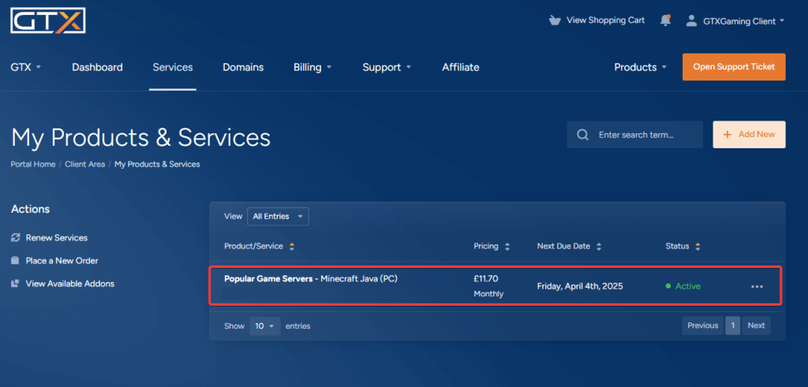
Task: Open the Domains page
Action: 243,68
